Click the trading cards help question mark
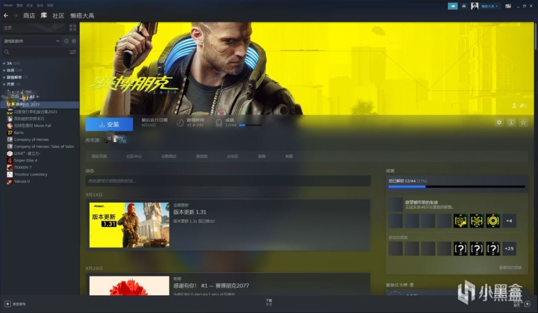This screenshot has width=538, height=313. (x=411, y=285)
